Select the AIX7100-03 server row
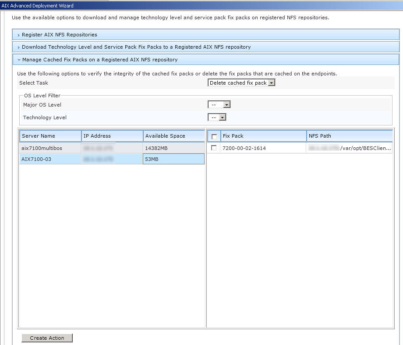The height and width of the screenshot is (345, 403). click(x=112, y=159)
